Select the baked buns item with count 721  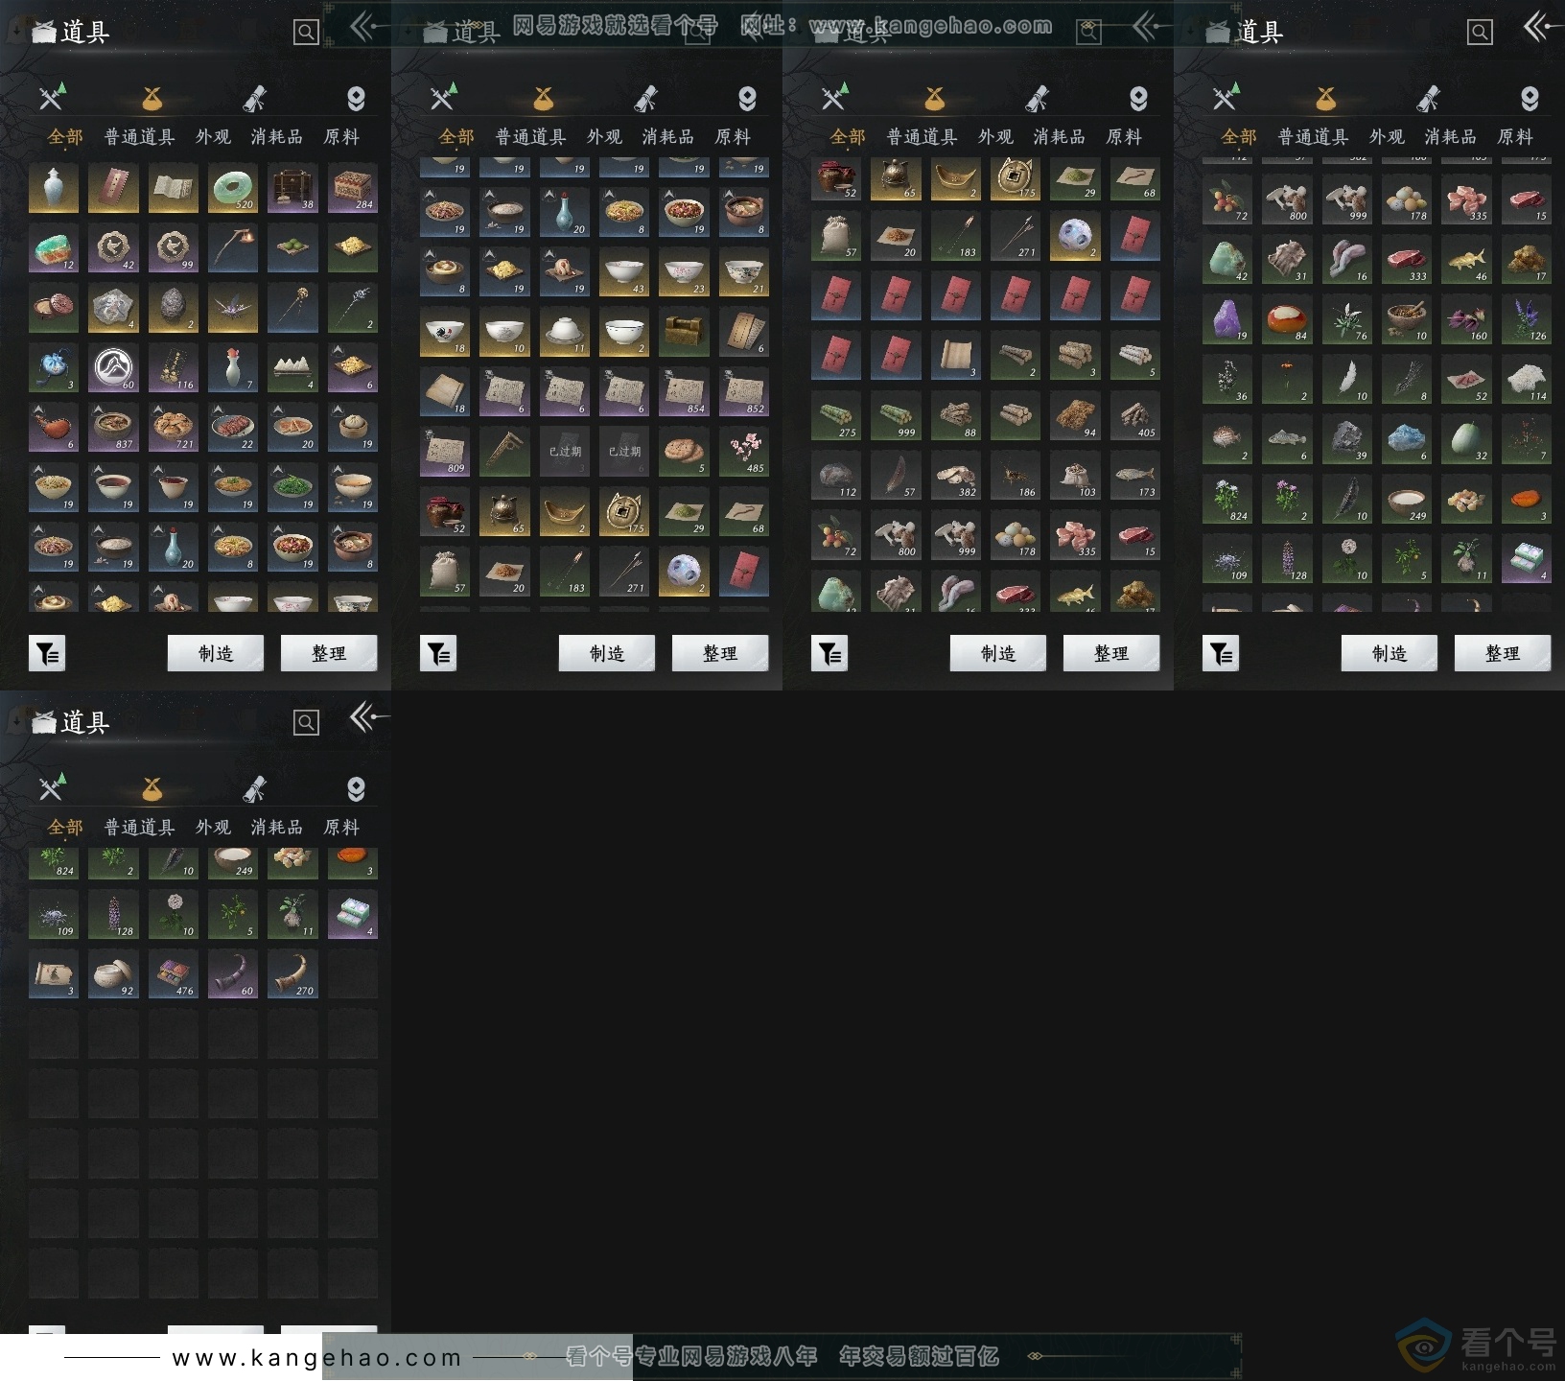(x=174, y=428)
